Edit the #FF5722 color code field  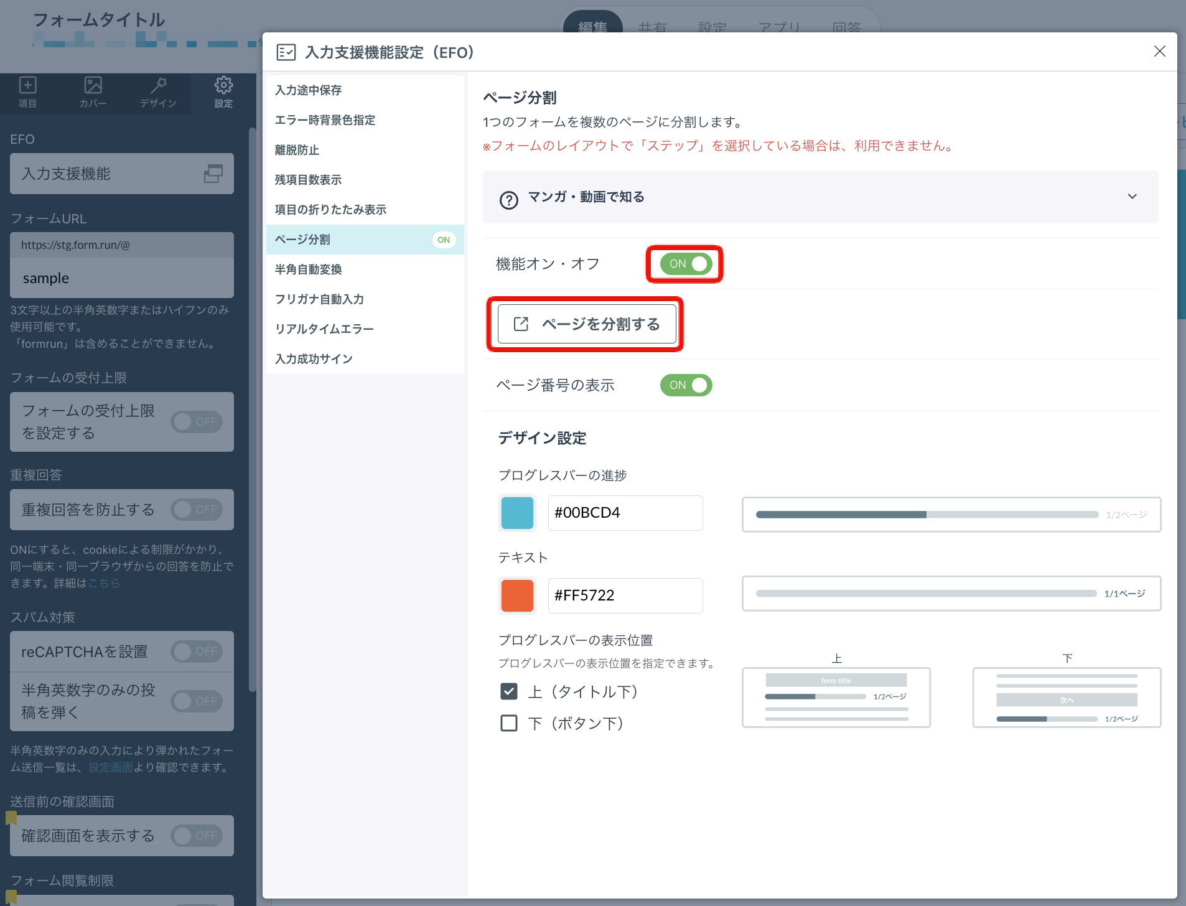pos(625,595)
